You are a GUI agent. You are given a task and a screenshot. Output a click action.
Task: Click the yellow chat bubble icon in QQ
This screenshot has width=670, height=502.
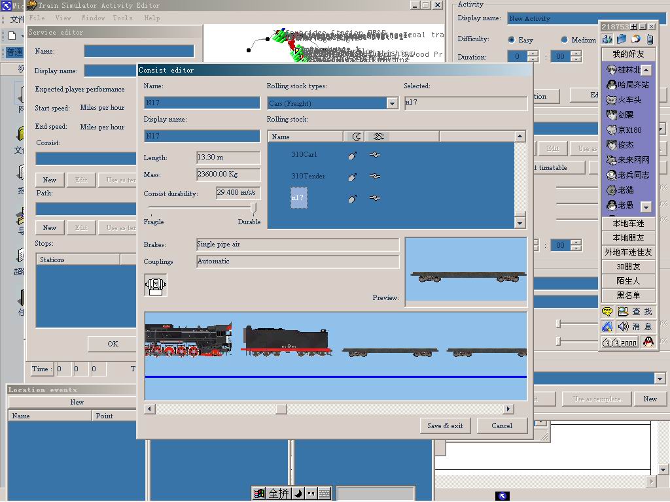607,312
